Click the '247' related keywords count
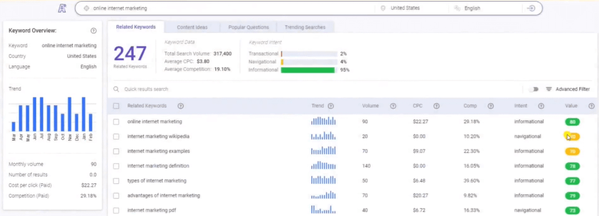The width and height of the screenshot is (599, 216). click(x=130, y=54)
